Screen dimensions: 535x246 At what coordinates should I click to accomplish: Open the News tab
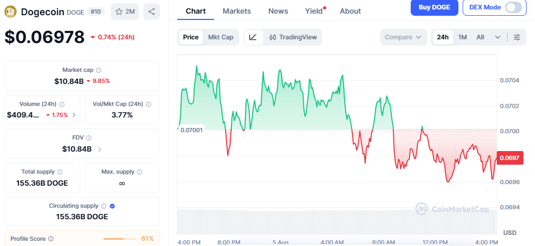(278, 11)
